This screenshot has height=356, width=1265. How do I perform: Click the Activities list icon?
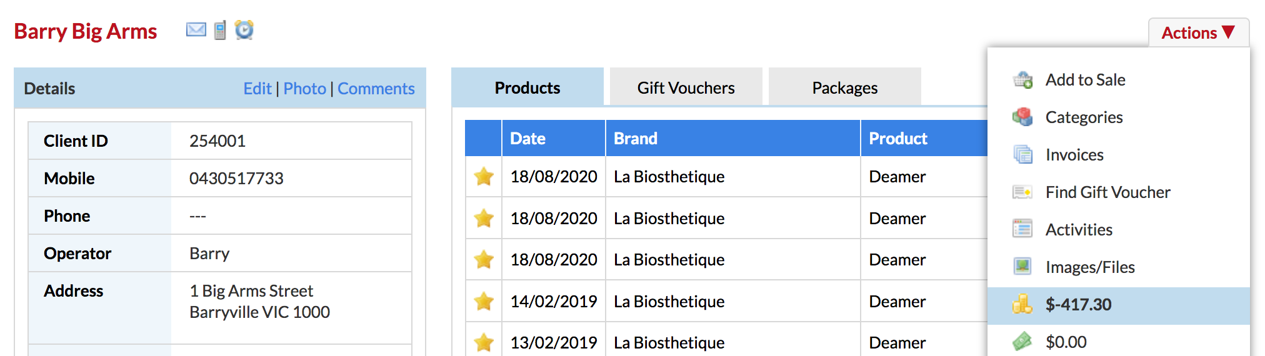1022,229
